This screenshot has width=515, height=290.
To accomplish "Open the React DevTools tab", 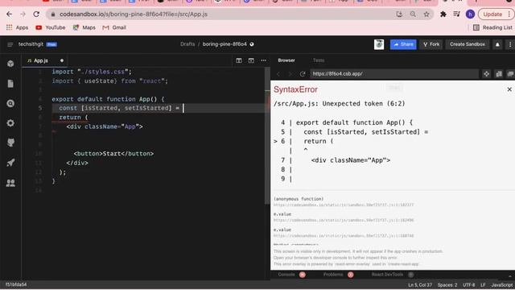I will pos(387,275).
